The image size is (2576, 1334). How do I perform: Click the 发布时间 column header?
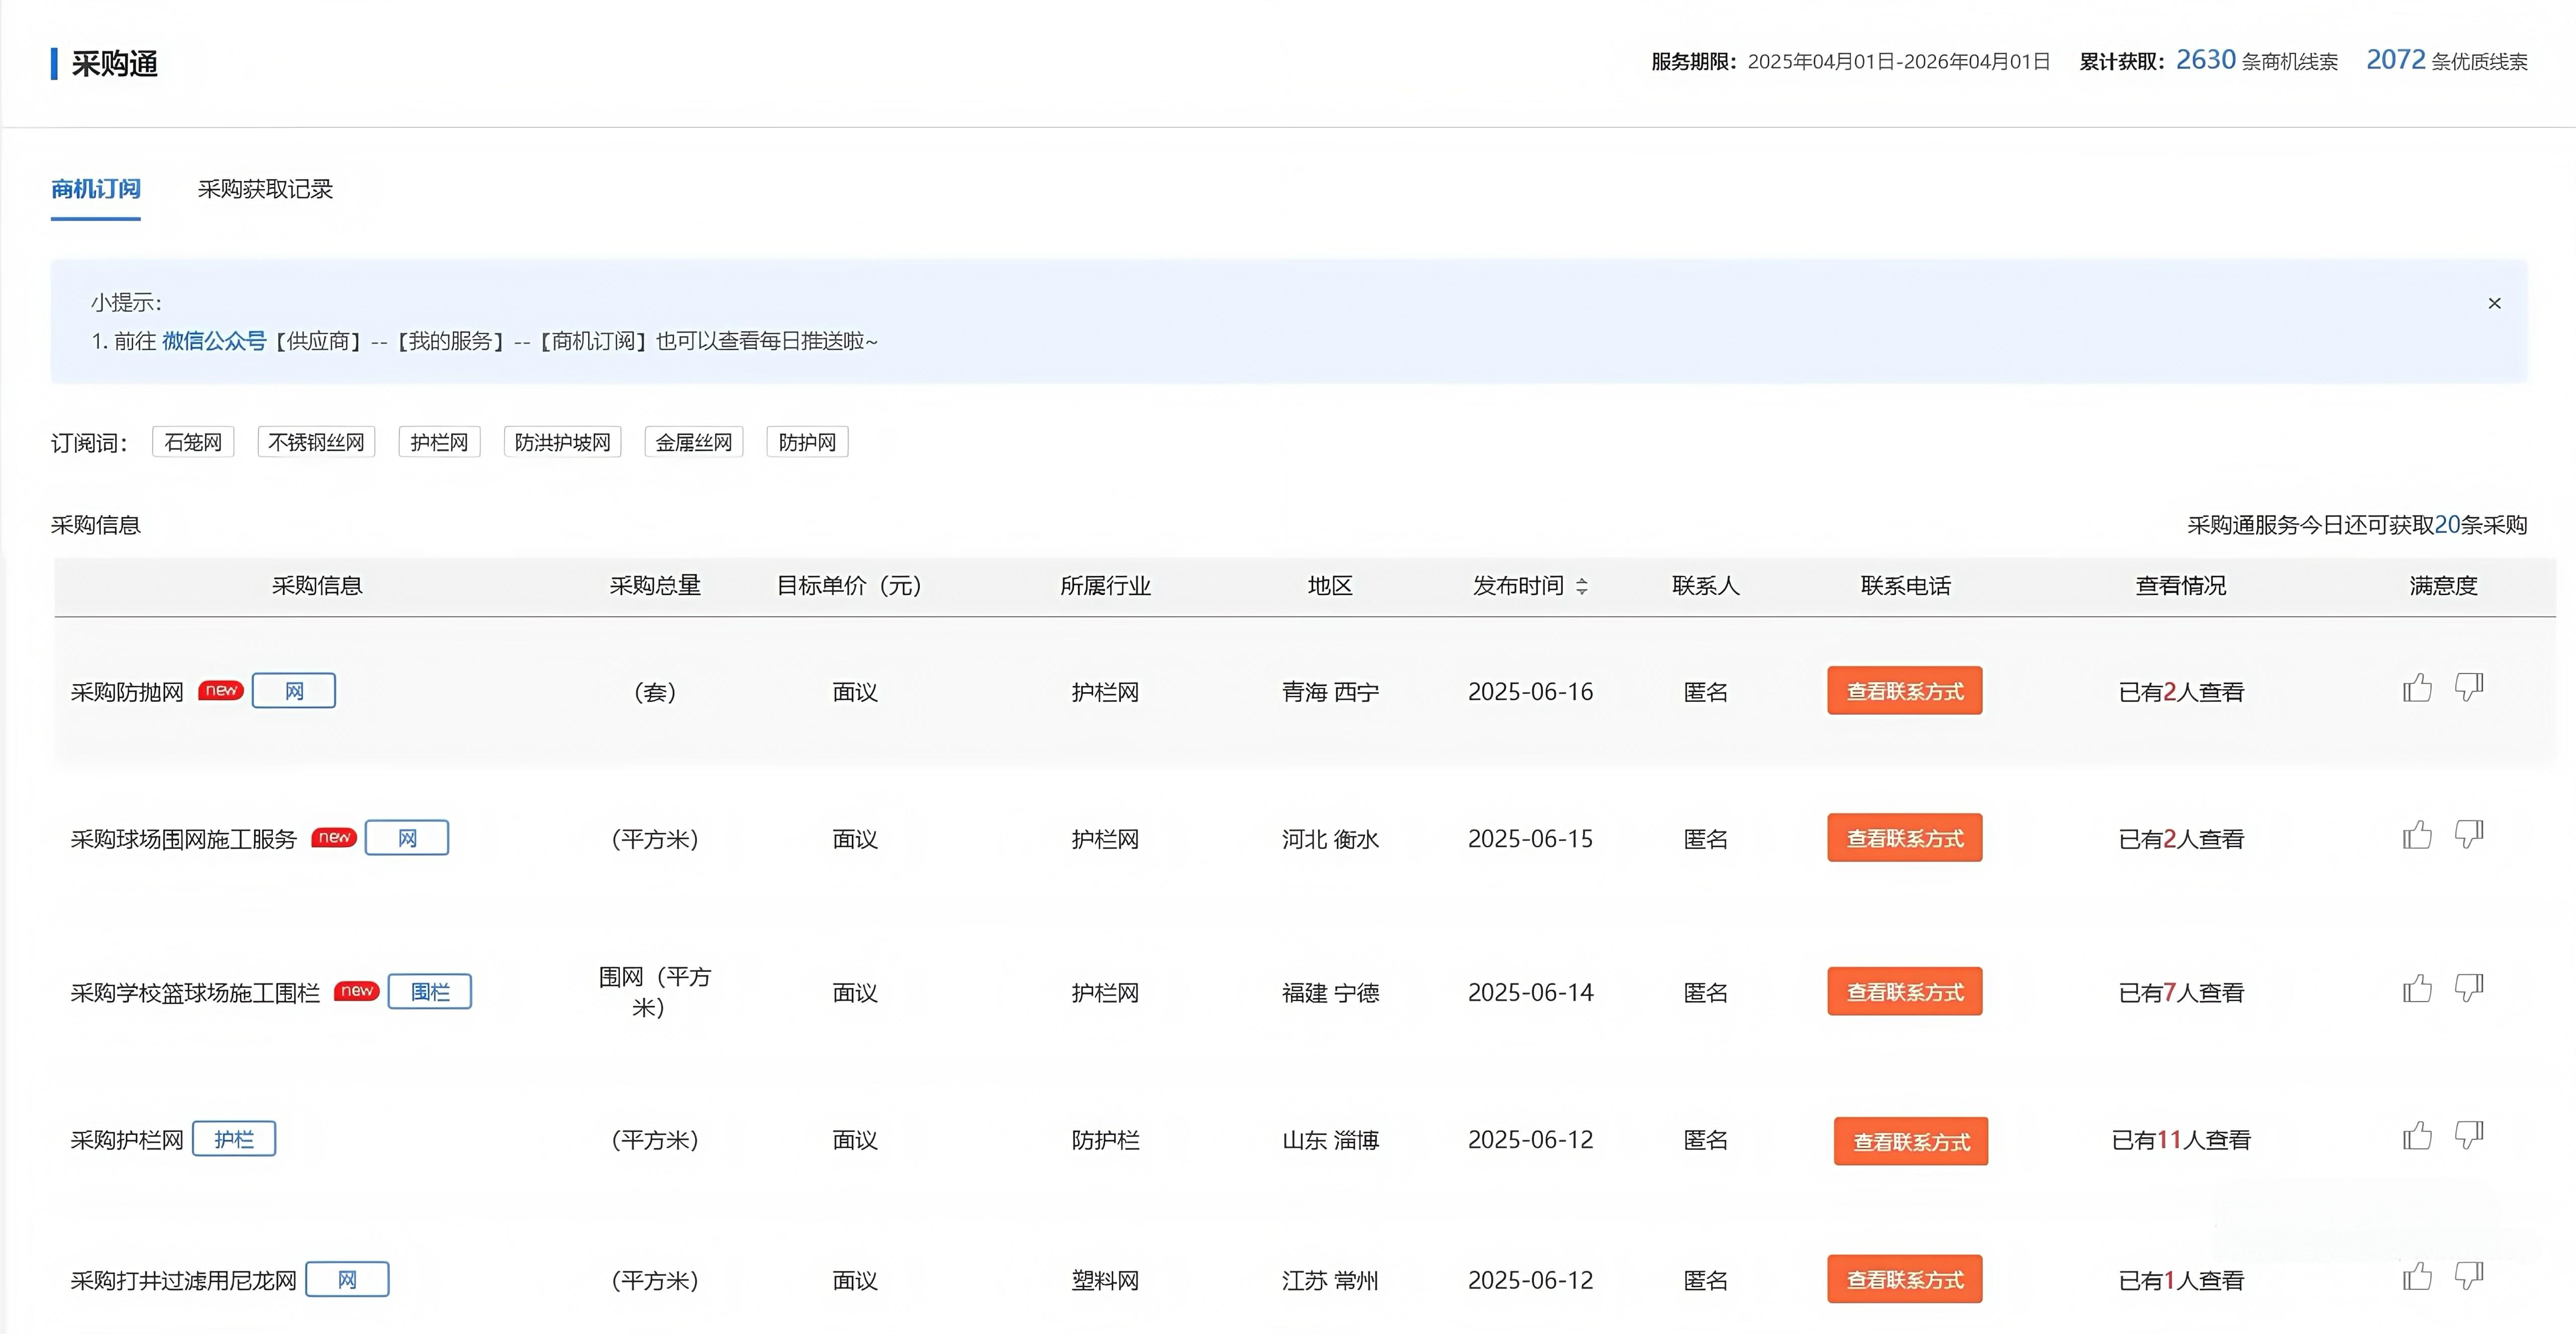pyautogui.click(x=1518, y=586)
